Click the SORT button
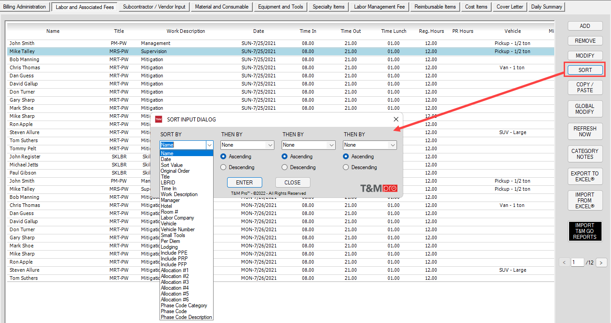Image resolution: width=611 pixels, height=323 pixels. click(585, 70)
